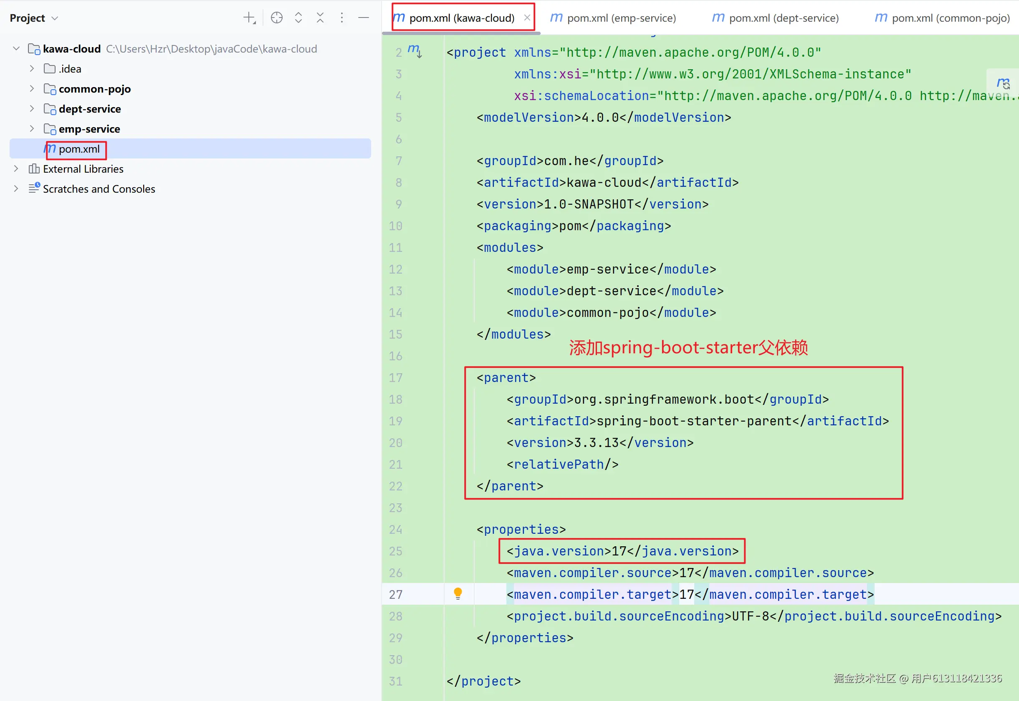
Task: Click the Select Opened File crosshair icon
Action: [x=276, y=18]
